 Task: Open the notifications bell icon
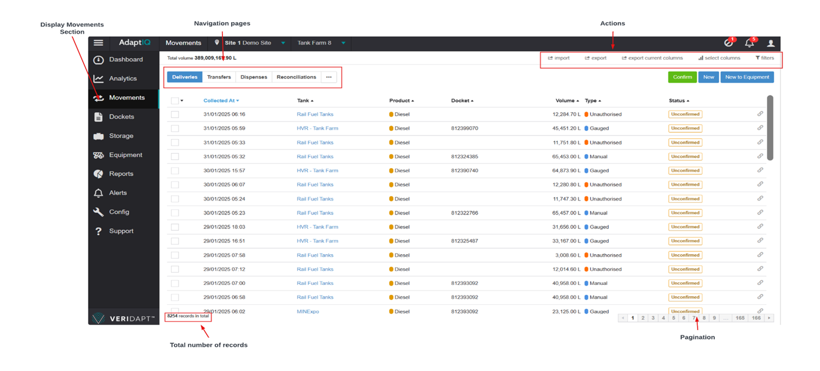(749, 43)
